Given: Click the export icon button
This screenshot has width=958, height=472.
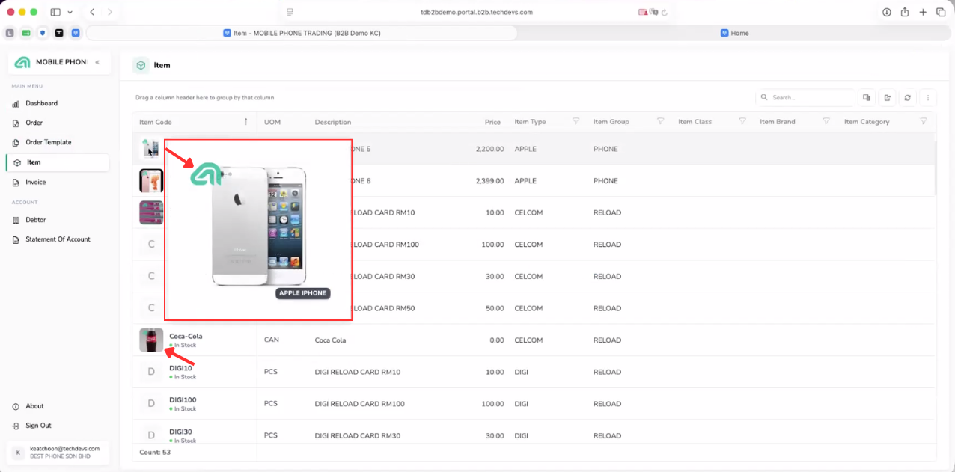Looking at the screenshot, I should click(887, 97).
